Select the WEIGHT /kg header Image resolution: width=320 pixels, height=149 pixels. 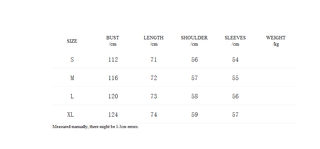[276, 41]
